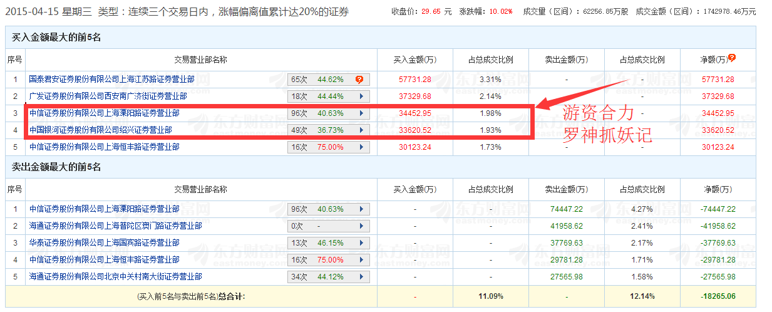The width and height of the screenshot is (772, 312).
Task: Click the 4.27% sell ratio cell
Action: click(642, 209)
